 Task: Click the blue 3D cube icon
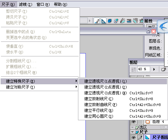coord(110,21)
